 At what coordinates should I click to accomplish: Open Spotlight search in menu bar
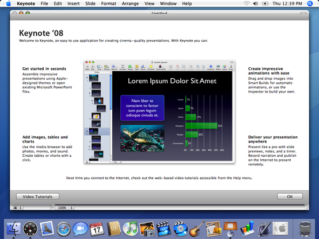tap(310, 3)
